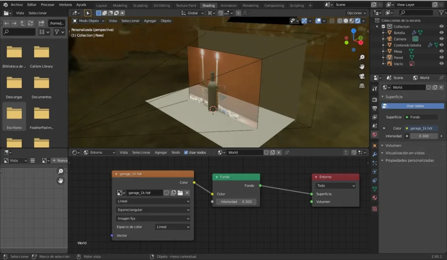447x260 pixels.
Task: Open the Imagen fija source dropdown
Action: (x=153, y=219)
